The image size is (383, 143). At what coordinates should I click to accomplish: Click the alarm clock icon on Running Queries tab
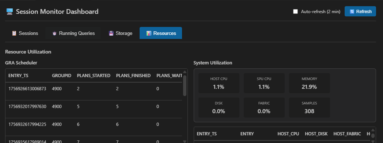click(x=54, y=33)
